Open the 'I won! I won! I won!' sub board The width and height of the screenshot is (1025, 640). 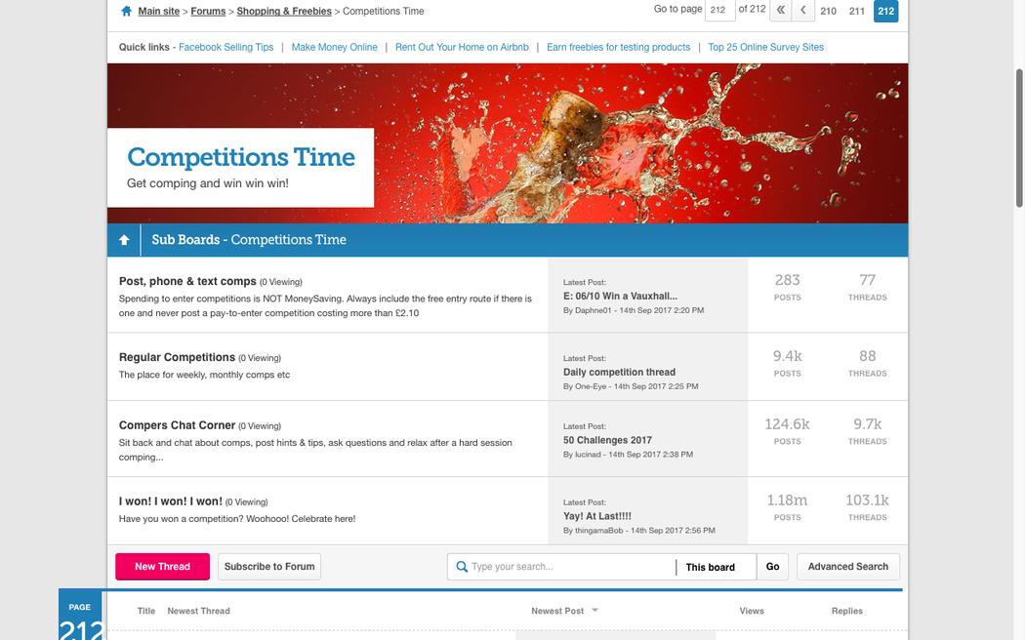[x=171, y=501]
